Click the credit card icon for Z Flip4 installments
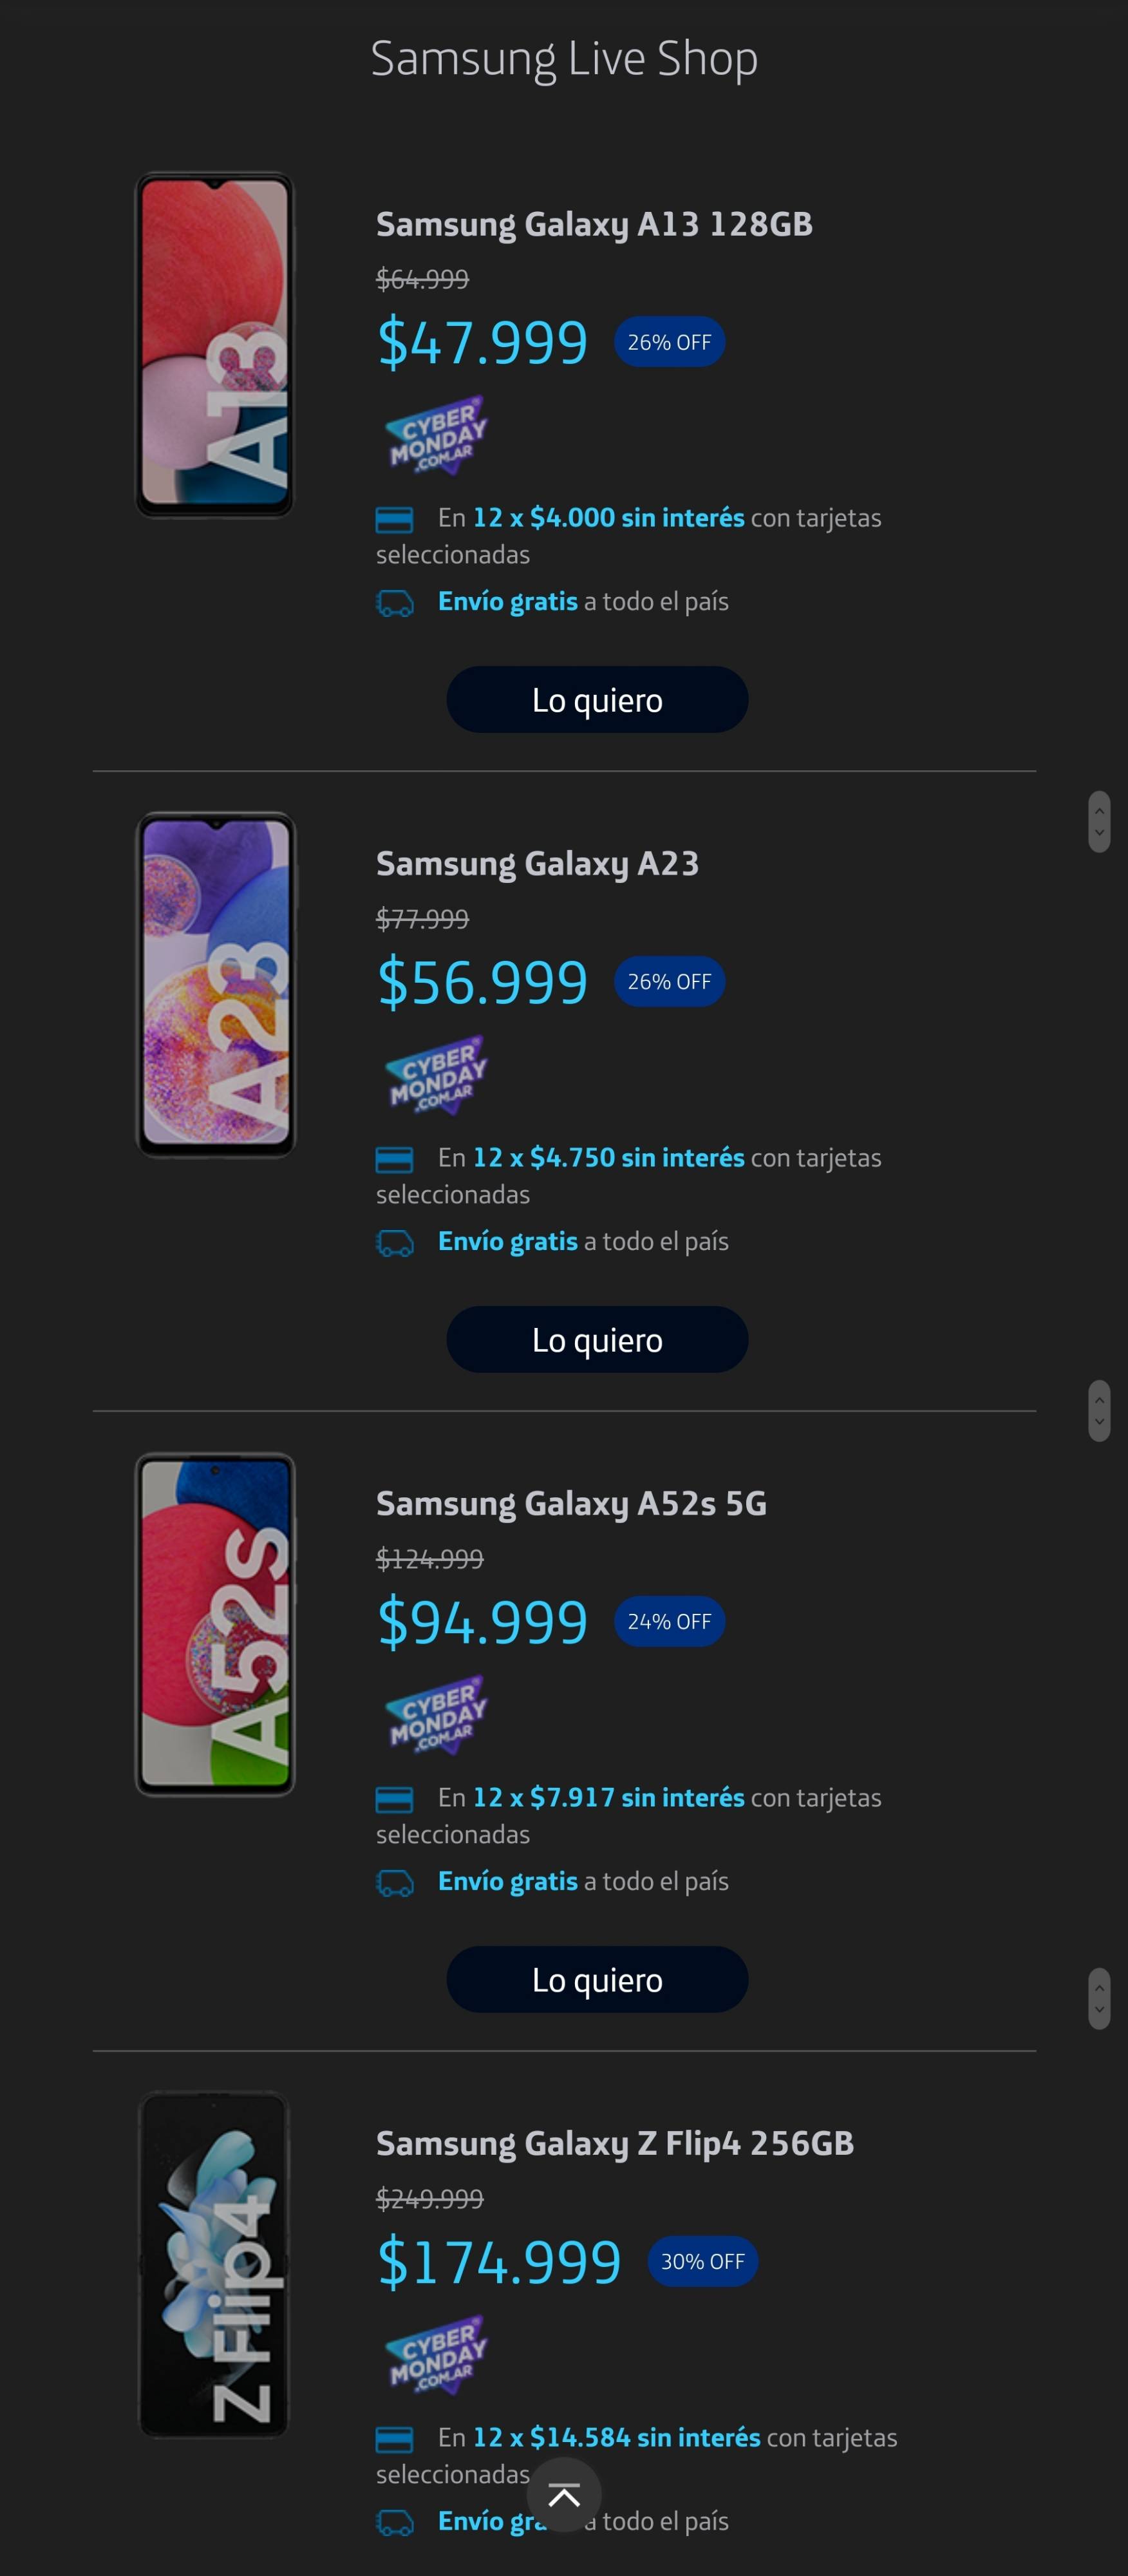Screen dimensions: 1128x2576 click(397, 2438)
